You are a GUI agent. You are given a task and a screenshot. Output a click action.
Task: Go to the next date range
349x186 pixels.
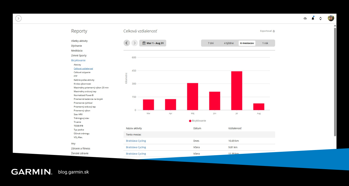coord(134,43)
